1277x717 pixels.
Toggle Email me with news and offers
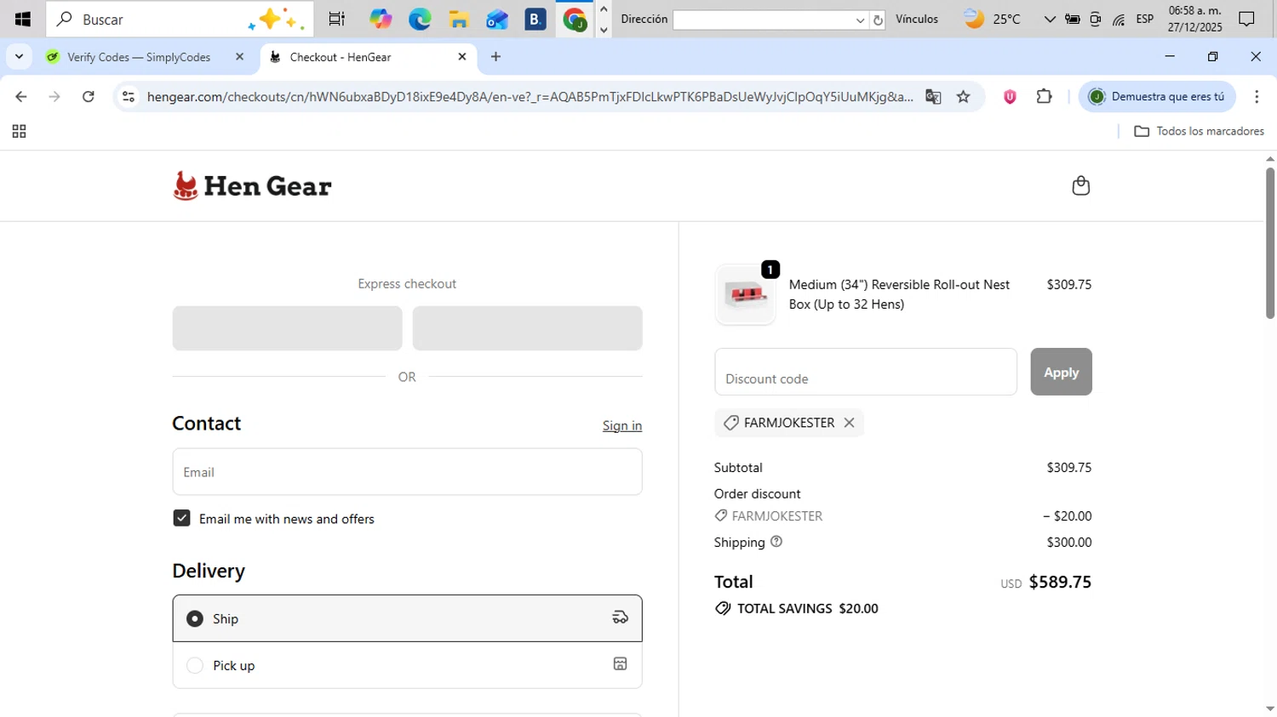pos(181,518)
